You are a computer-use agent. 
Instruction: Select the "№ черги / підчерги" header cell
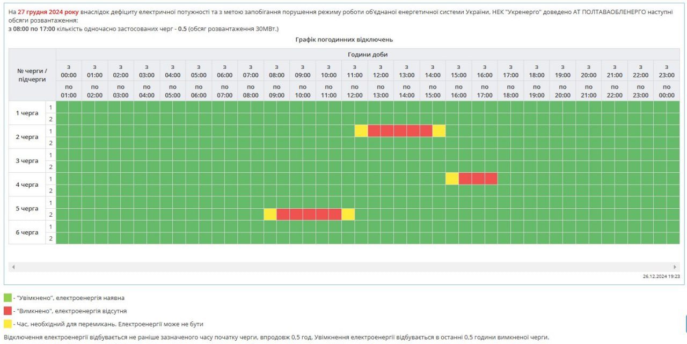click(32, 75)
